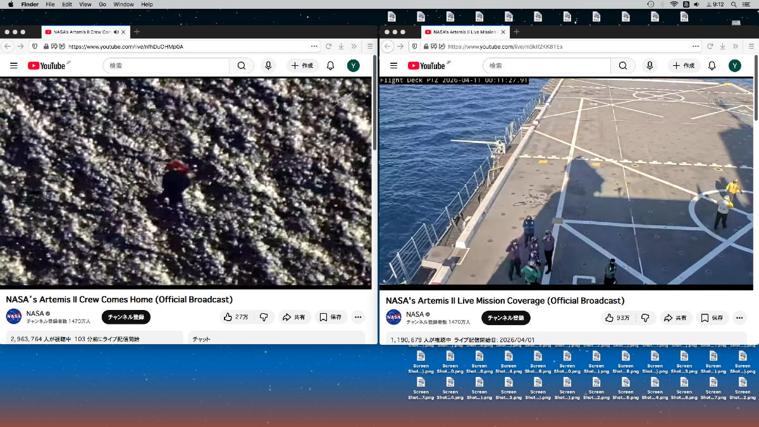This screenshot has width=759, height=427.
Task: Open hamburger menu of right Firefox window
Action: [751, 46]
